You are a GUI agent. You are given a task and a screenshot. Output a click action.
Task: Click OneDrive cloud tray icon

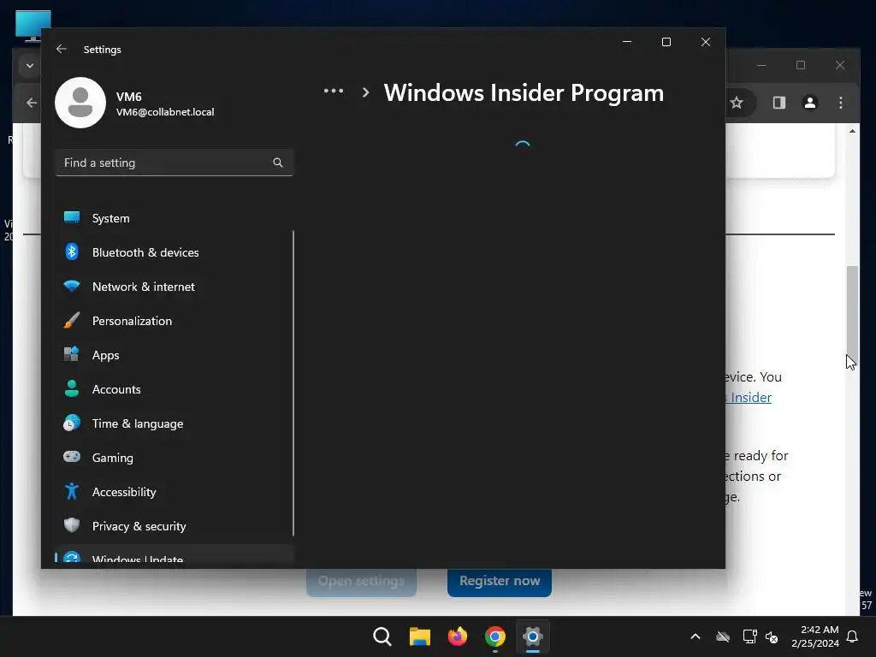tap(723, 636)
